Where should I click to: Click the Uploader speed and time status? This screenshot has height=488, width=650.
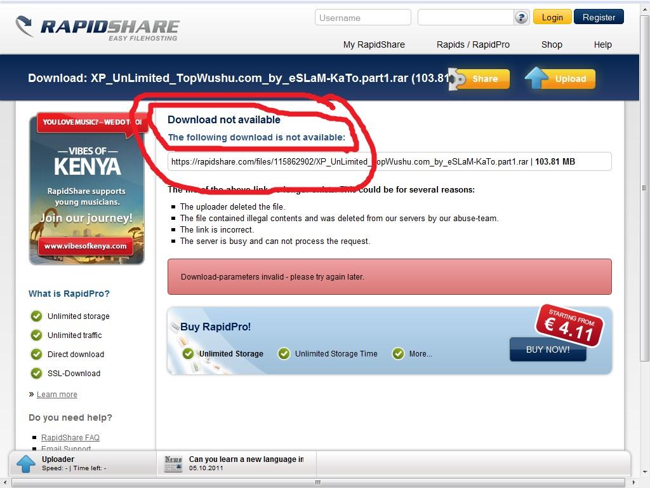click(74, 468)
